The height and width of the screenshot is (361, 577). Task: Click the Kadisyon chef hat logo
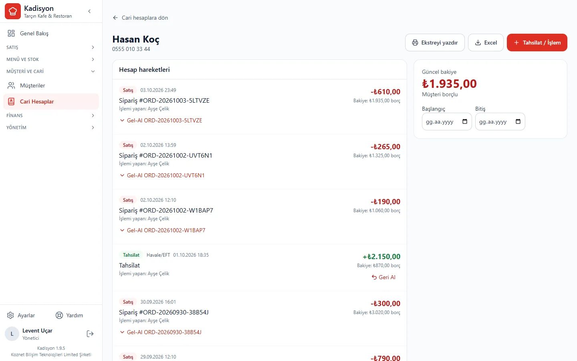tap(13, 11)
